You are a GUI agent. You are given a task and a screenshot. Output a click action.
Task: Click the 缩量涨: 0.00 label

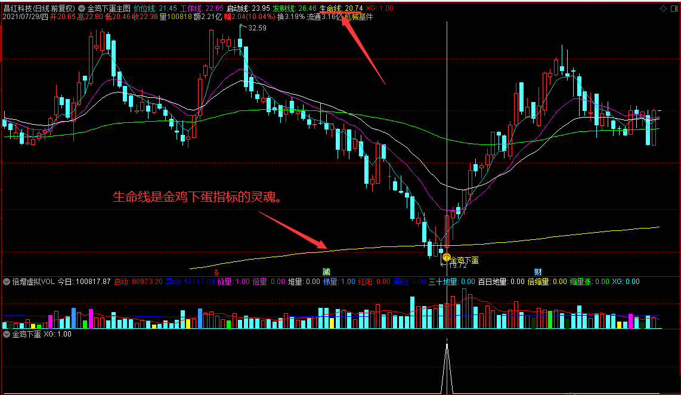pyautogui.click(x=589, y=282)
